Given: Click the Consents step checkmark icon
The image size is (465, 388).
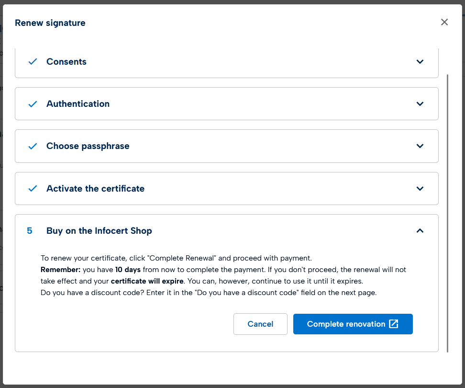Looking at the screenshot, I should [x=33, y=62].
